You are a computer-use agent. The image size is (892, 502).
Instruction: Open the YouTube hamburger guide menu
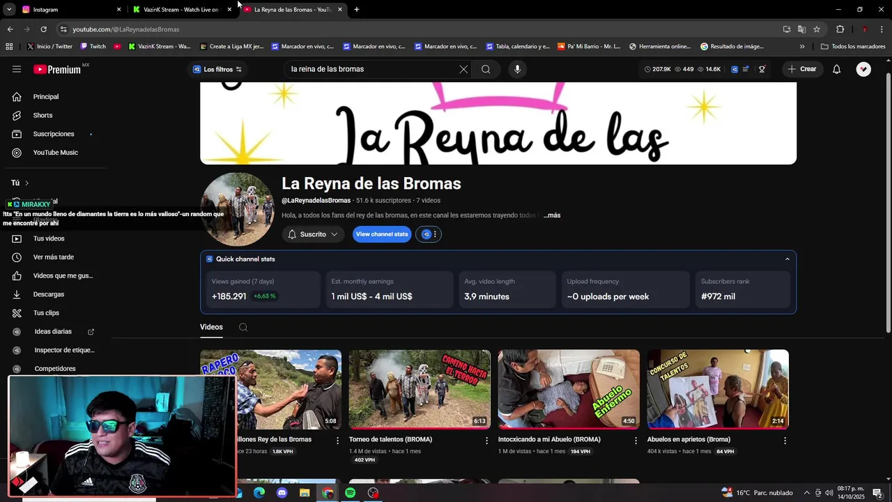click(17, 69)
